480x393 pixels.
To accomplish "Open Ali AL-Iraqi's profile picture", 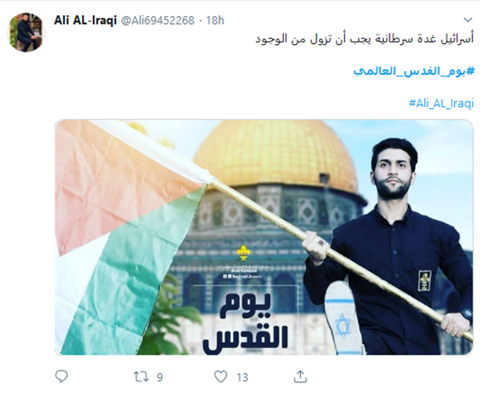I will click(26, 32).
